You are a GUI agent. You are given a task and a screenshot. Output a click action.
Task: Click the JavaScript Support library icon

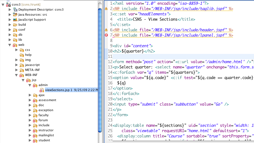[x=15, y=20]
